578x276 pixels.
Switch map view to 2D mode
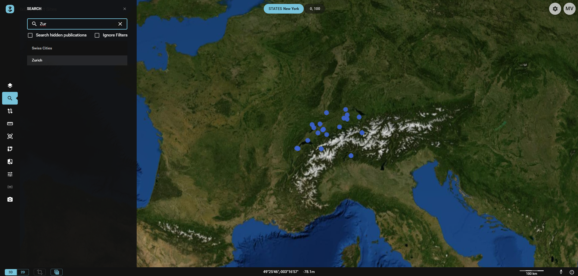[x=23, y=272]
